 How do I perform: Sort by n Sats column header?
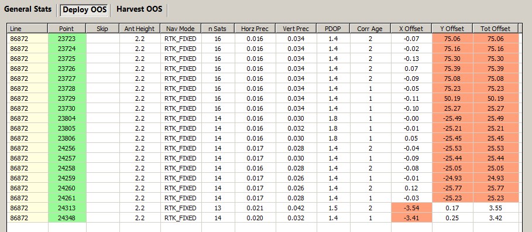pyautogui.click(x=218, y=29)
